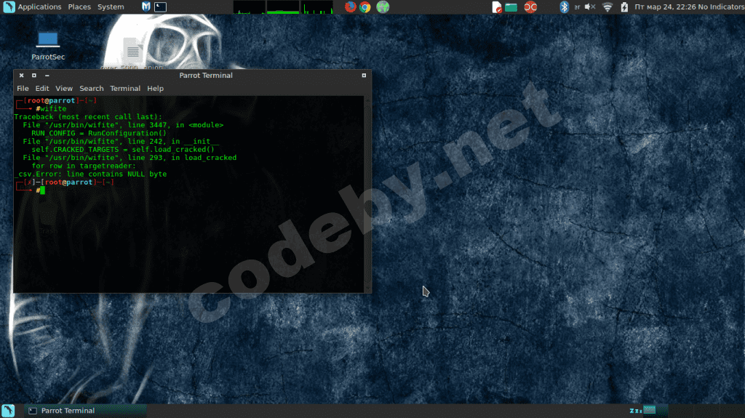
Task: Open Firefox browser from top panel
Action: point(350,7)
